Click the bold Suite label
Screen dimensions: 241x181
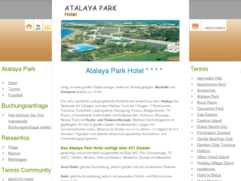[x=65, y=176]
